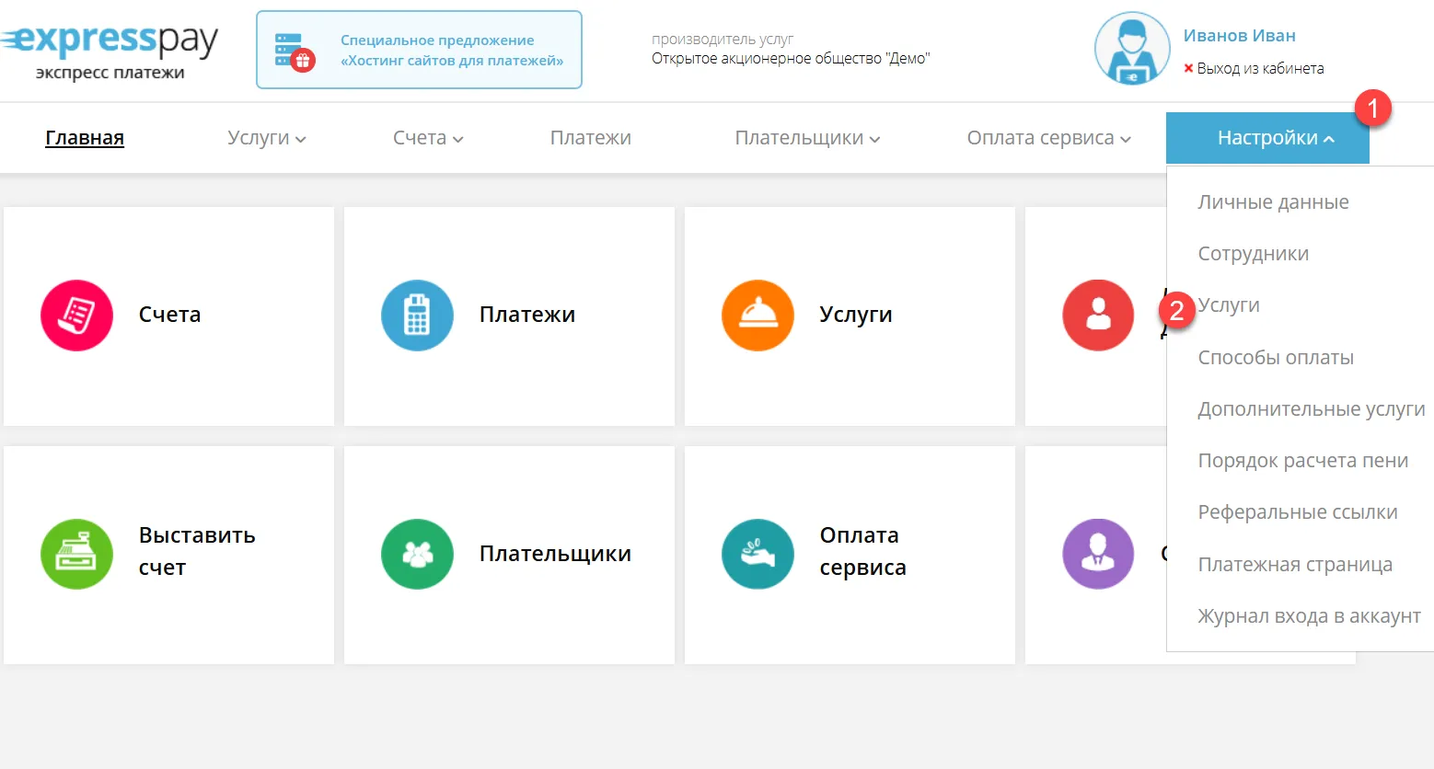Expand the Плательщики navigation dropdown
Viewport: 1434px width, 769px height.
(805, 137)
